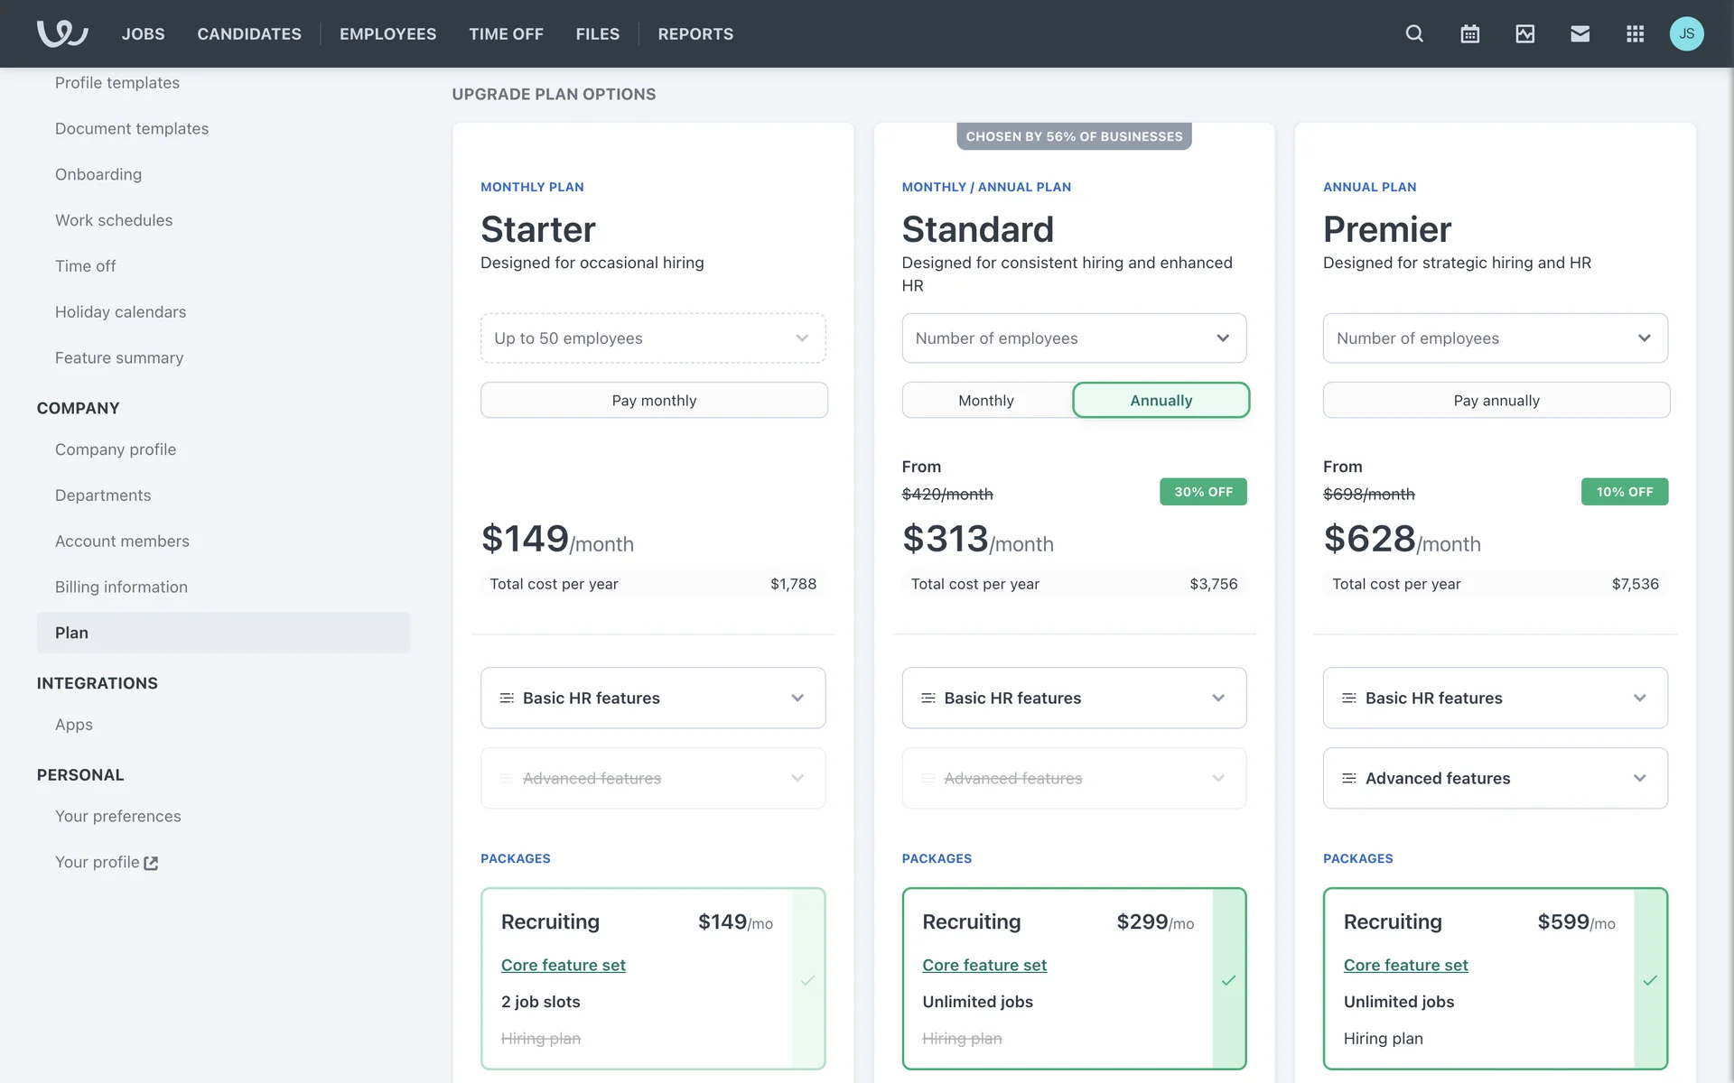Image resolution: width=1734 pixels, height=1083 pixels.
Task: Expand Basic HR features under Starter
Action: tap(652, 698)
